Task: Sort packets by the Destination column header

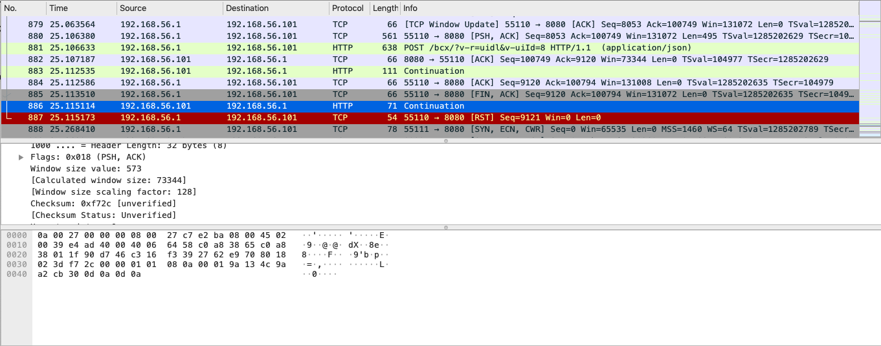Action: (x=276, y=8)
